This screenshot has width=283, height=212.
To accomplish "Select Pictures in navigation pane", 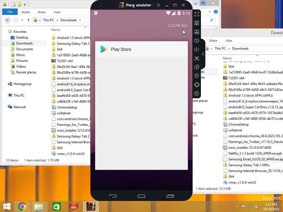I will coord(22,60).
